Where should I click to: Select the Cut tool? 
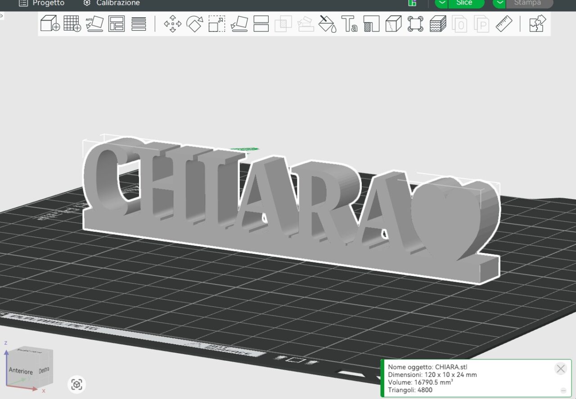point(261,23)
